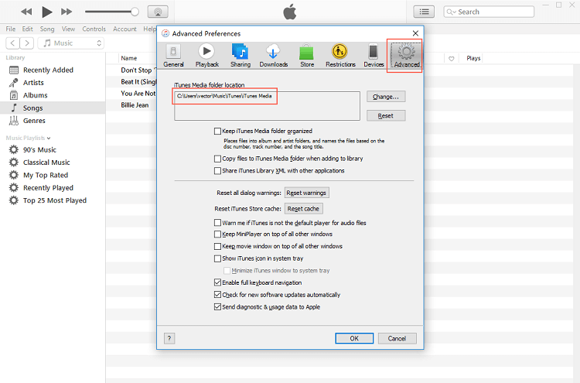
Task: Click the forward navigation arrow
Action: click(x=27, y=43)
